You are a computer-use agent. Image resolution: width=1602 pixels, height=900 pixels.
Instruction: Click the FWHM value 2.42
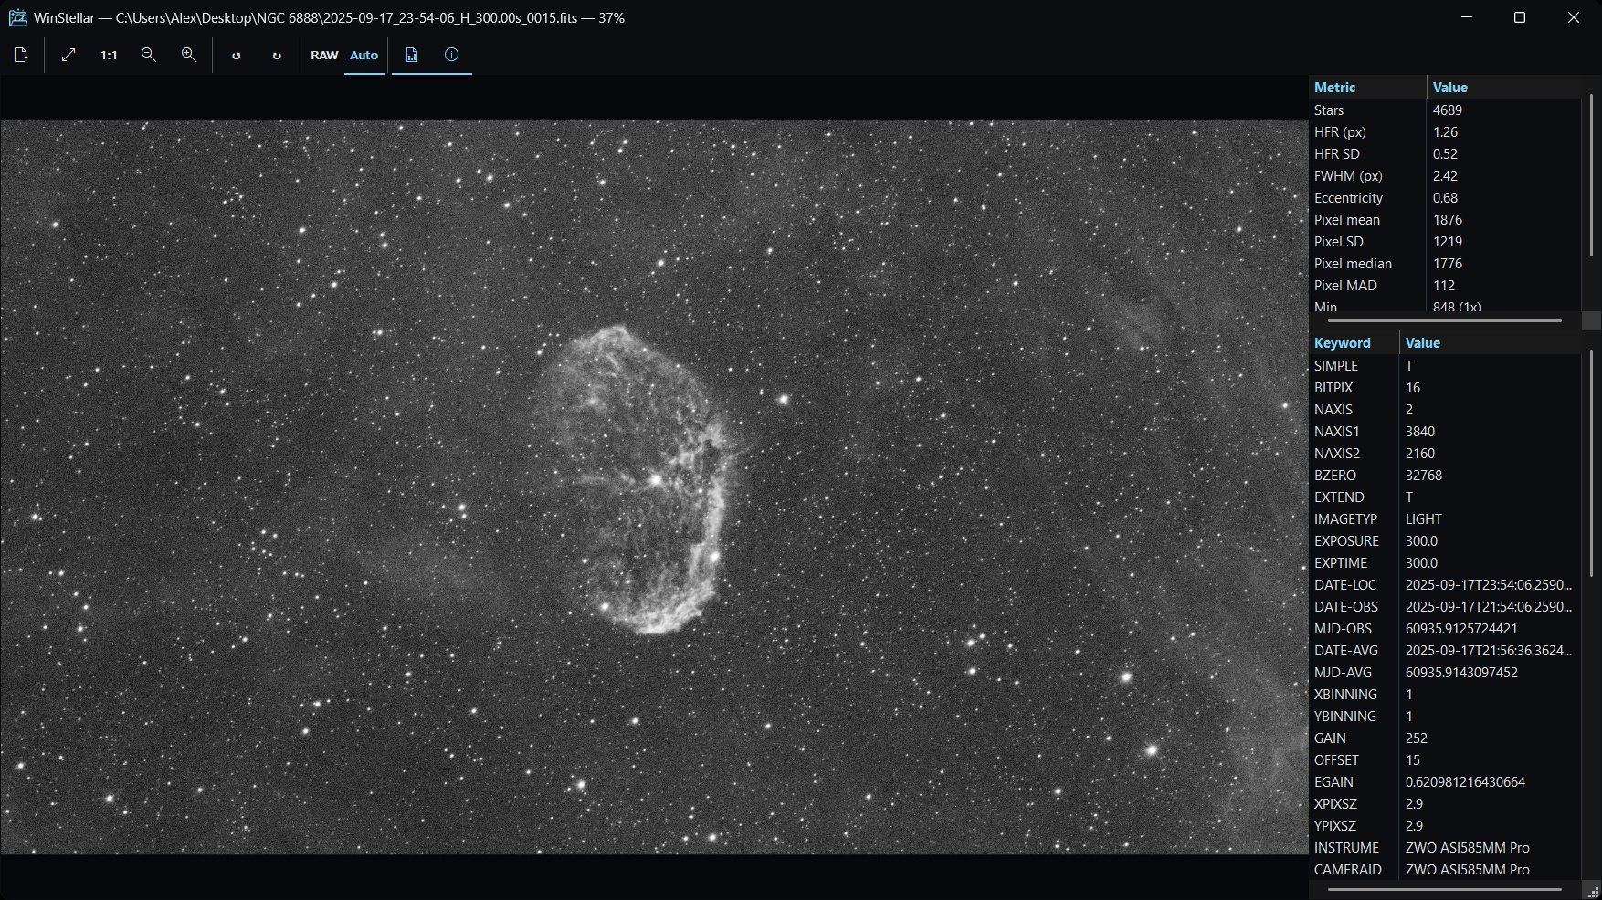click(x=1445, y=175)
